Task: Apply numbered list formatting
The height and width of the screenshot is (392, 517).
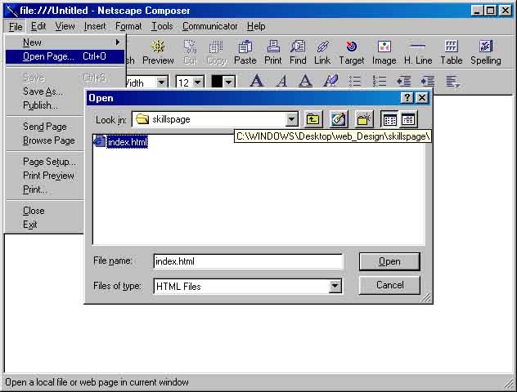Action: (380, 81)
